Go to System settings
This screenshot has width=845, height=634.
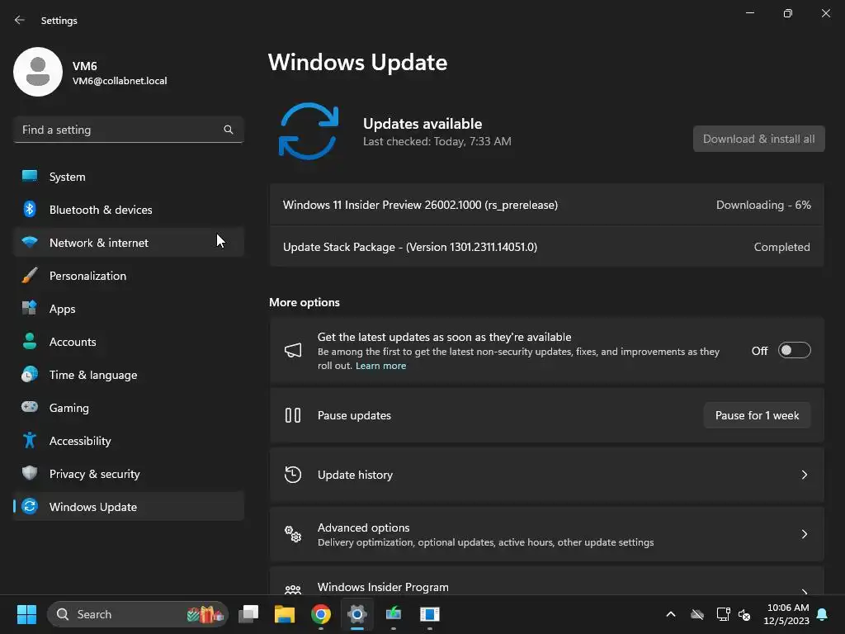tap(129, 177)
